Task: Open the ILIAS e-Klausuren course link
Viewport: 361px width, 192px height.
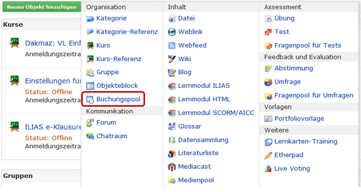Action: (53, 127)
